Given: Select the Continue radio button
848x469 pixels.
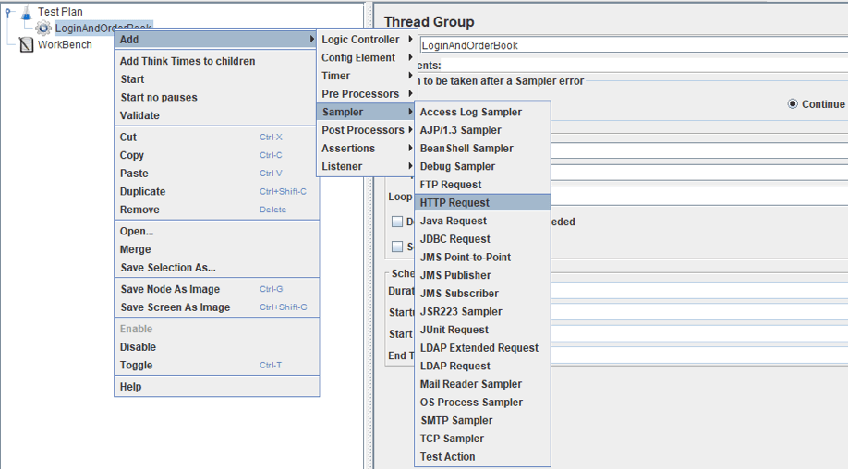Looking at the screenshot, I should coord(793,103).
